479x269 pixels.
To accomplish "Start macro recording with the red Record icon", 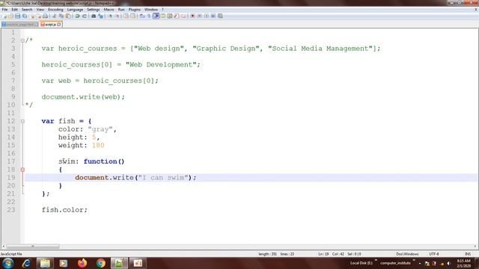I will (x=192, y=16).
